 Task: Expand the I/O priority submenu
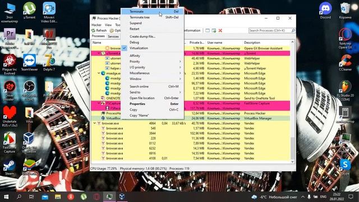tap(152, 67)
